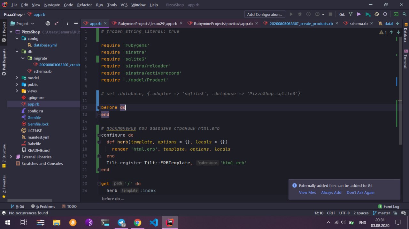Click the View Files link
Image resolution: width=409 pixels, height=229 pixels.
[307, 192]
